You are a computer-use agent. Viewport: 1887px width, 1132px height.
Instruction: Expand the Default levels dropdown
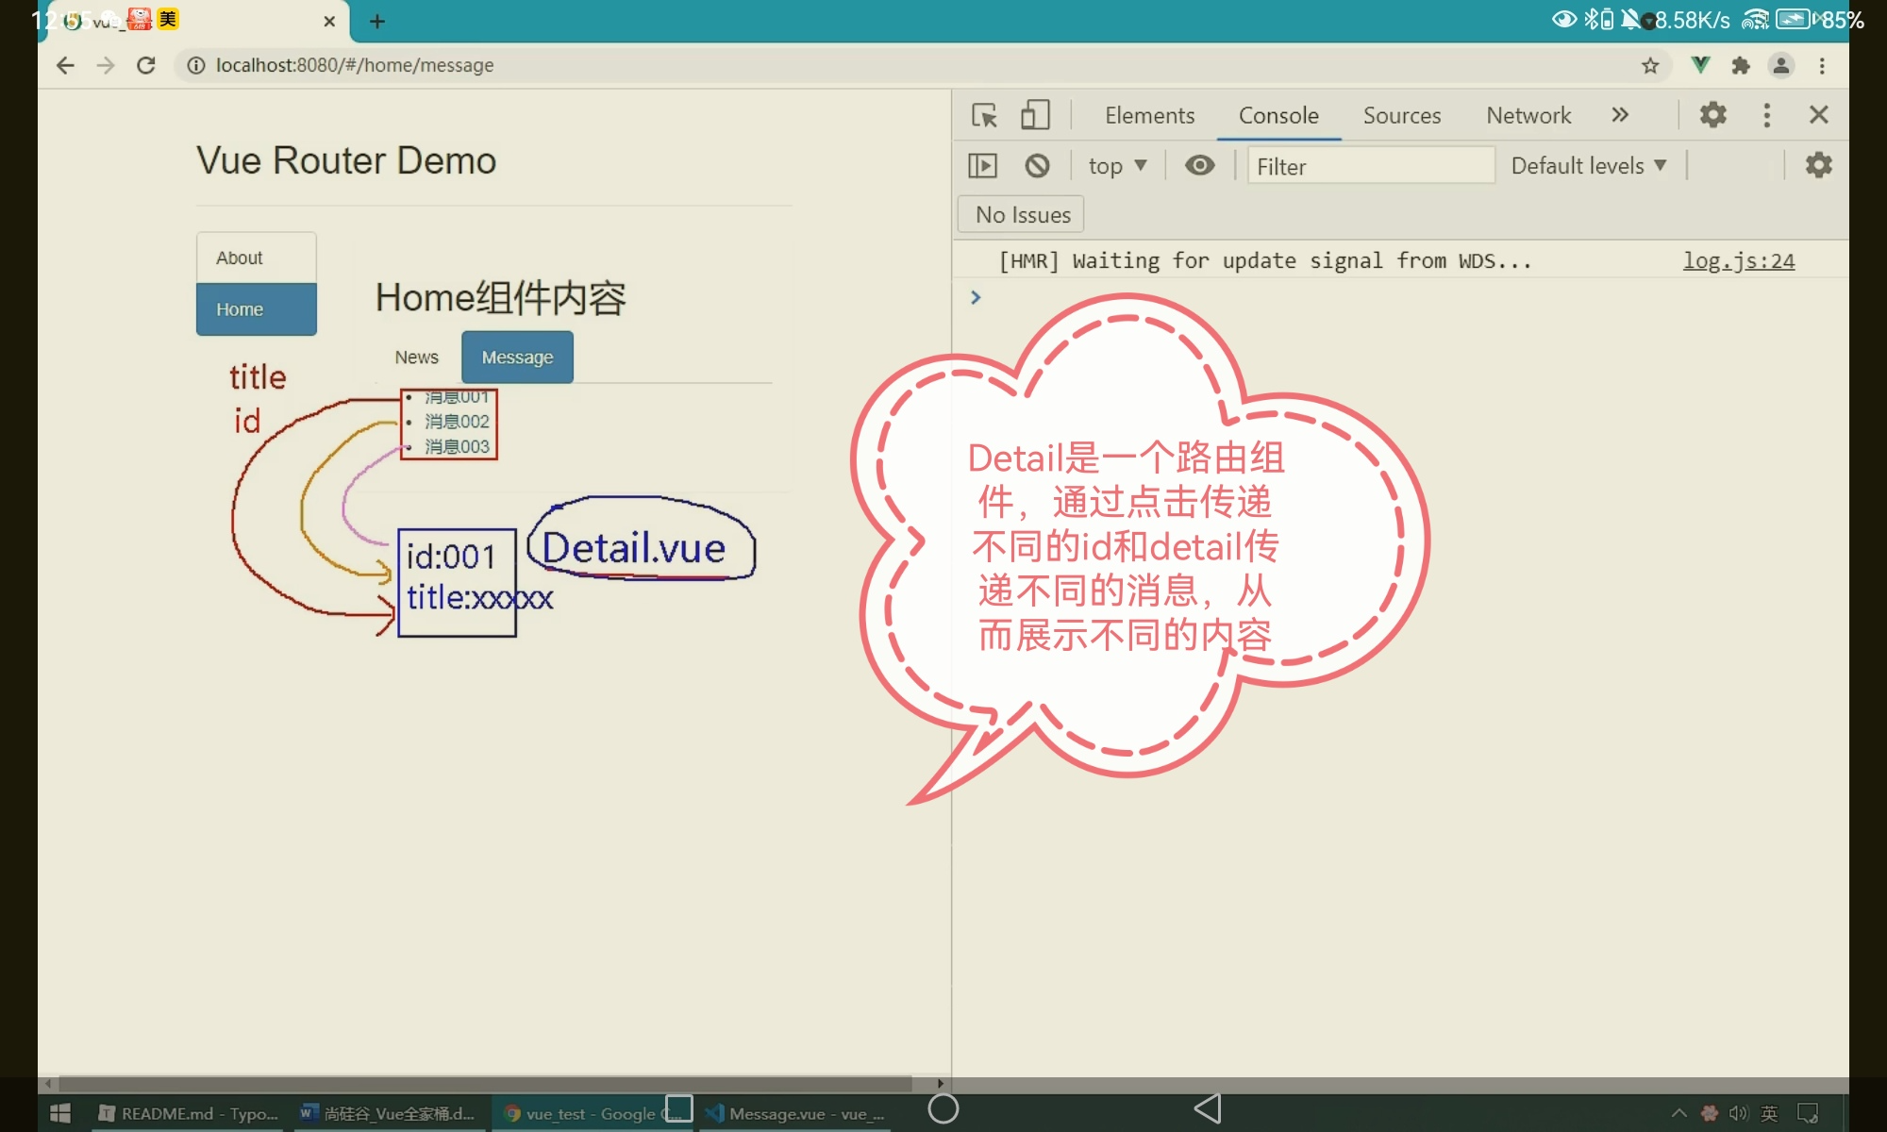[1589, 166]
